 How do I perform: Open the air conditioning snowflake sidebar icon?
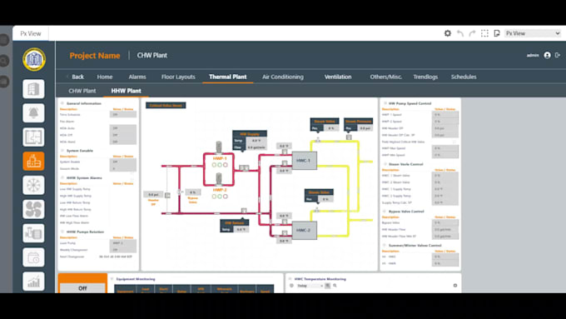(33, 186)
